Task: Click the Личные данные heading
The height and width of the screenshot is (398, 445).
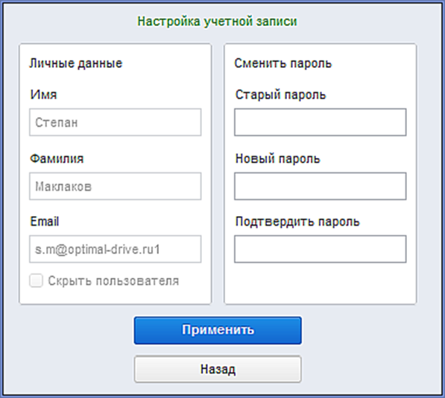Action: pyautogui.click(x=76, y=63)
